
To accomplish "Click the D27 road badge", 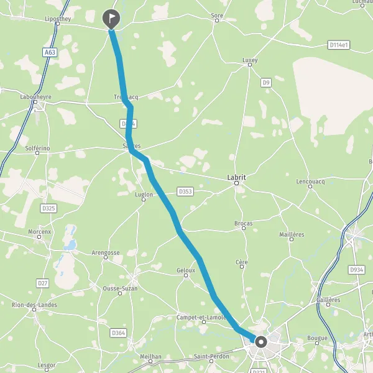I will pyautogui.click(x=43, y=283).
